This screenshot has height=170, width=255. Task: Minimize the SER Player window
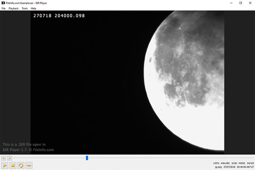(232, 3)
